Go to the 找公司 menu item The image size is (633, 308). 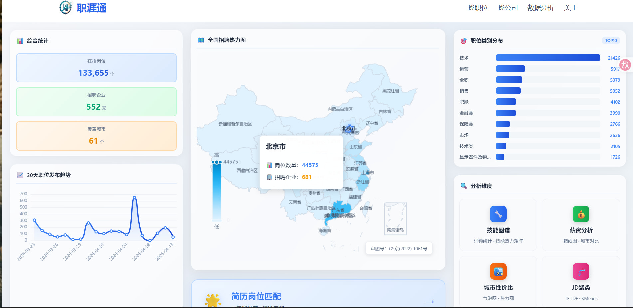[508, 8]
